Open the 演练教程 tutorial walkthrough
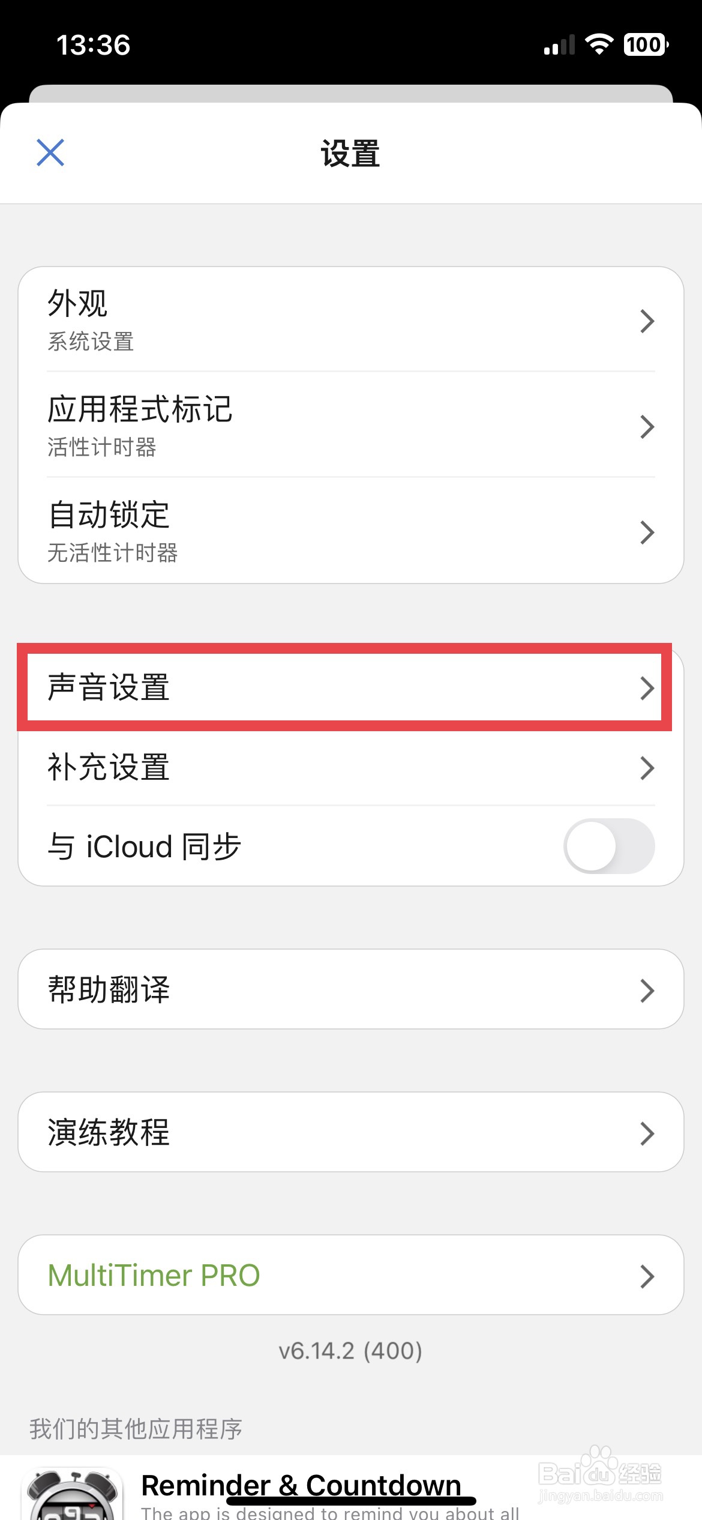This screenshot has width=702, height=1520. pyautogui.click(x=351, y=1132)
